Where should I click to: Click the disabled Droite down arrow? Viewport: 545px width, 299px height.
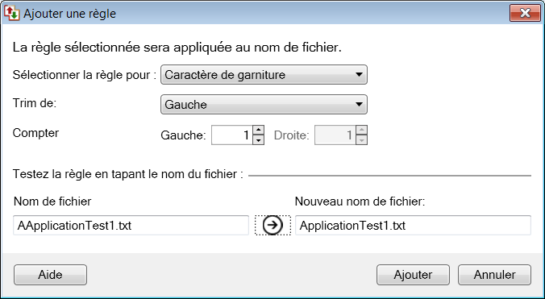(x=361, y=140)
